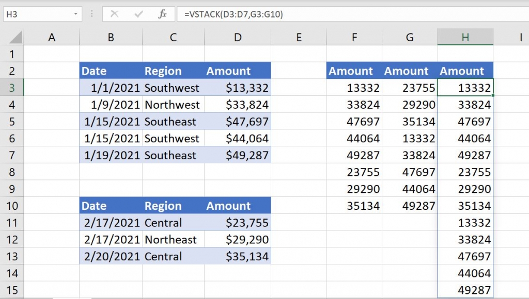Select date cell 2/17/2021 in row 11

(111, 223)
